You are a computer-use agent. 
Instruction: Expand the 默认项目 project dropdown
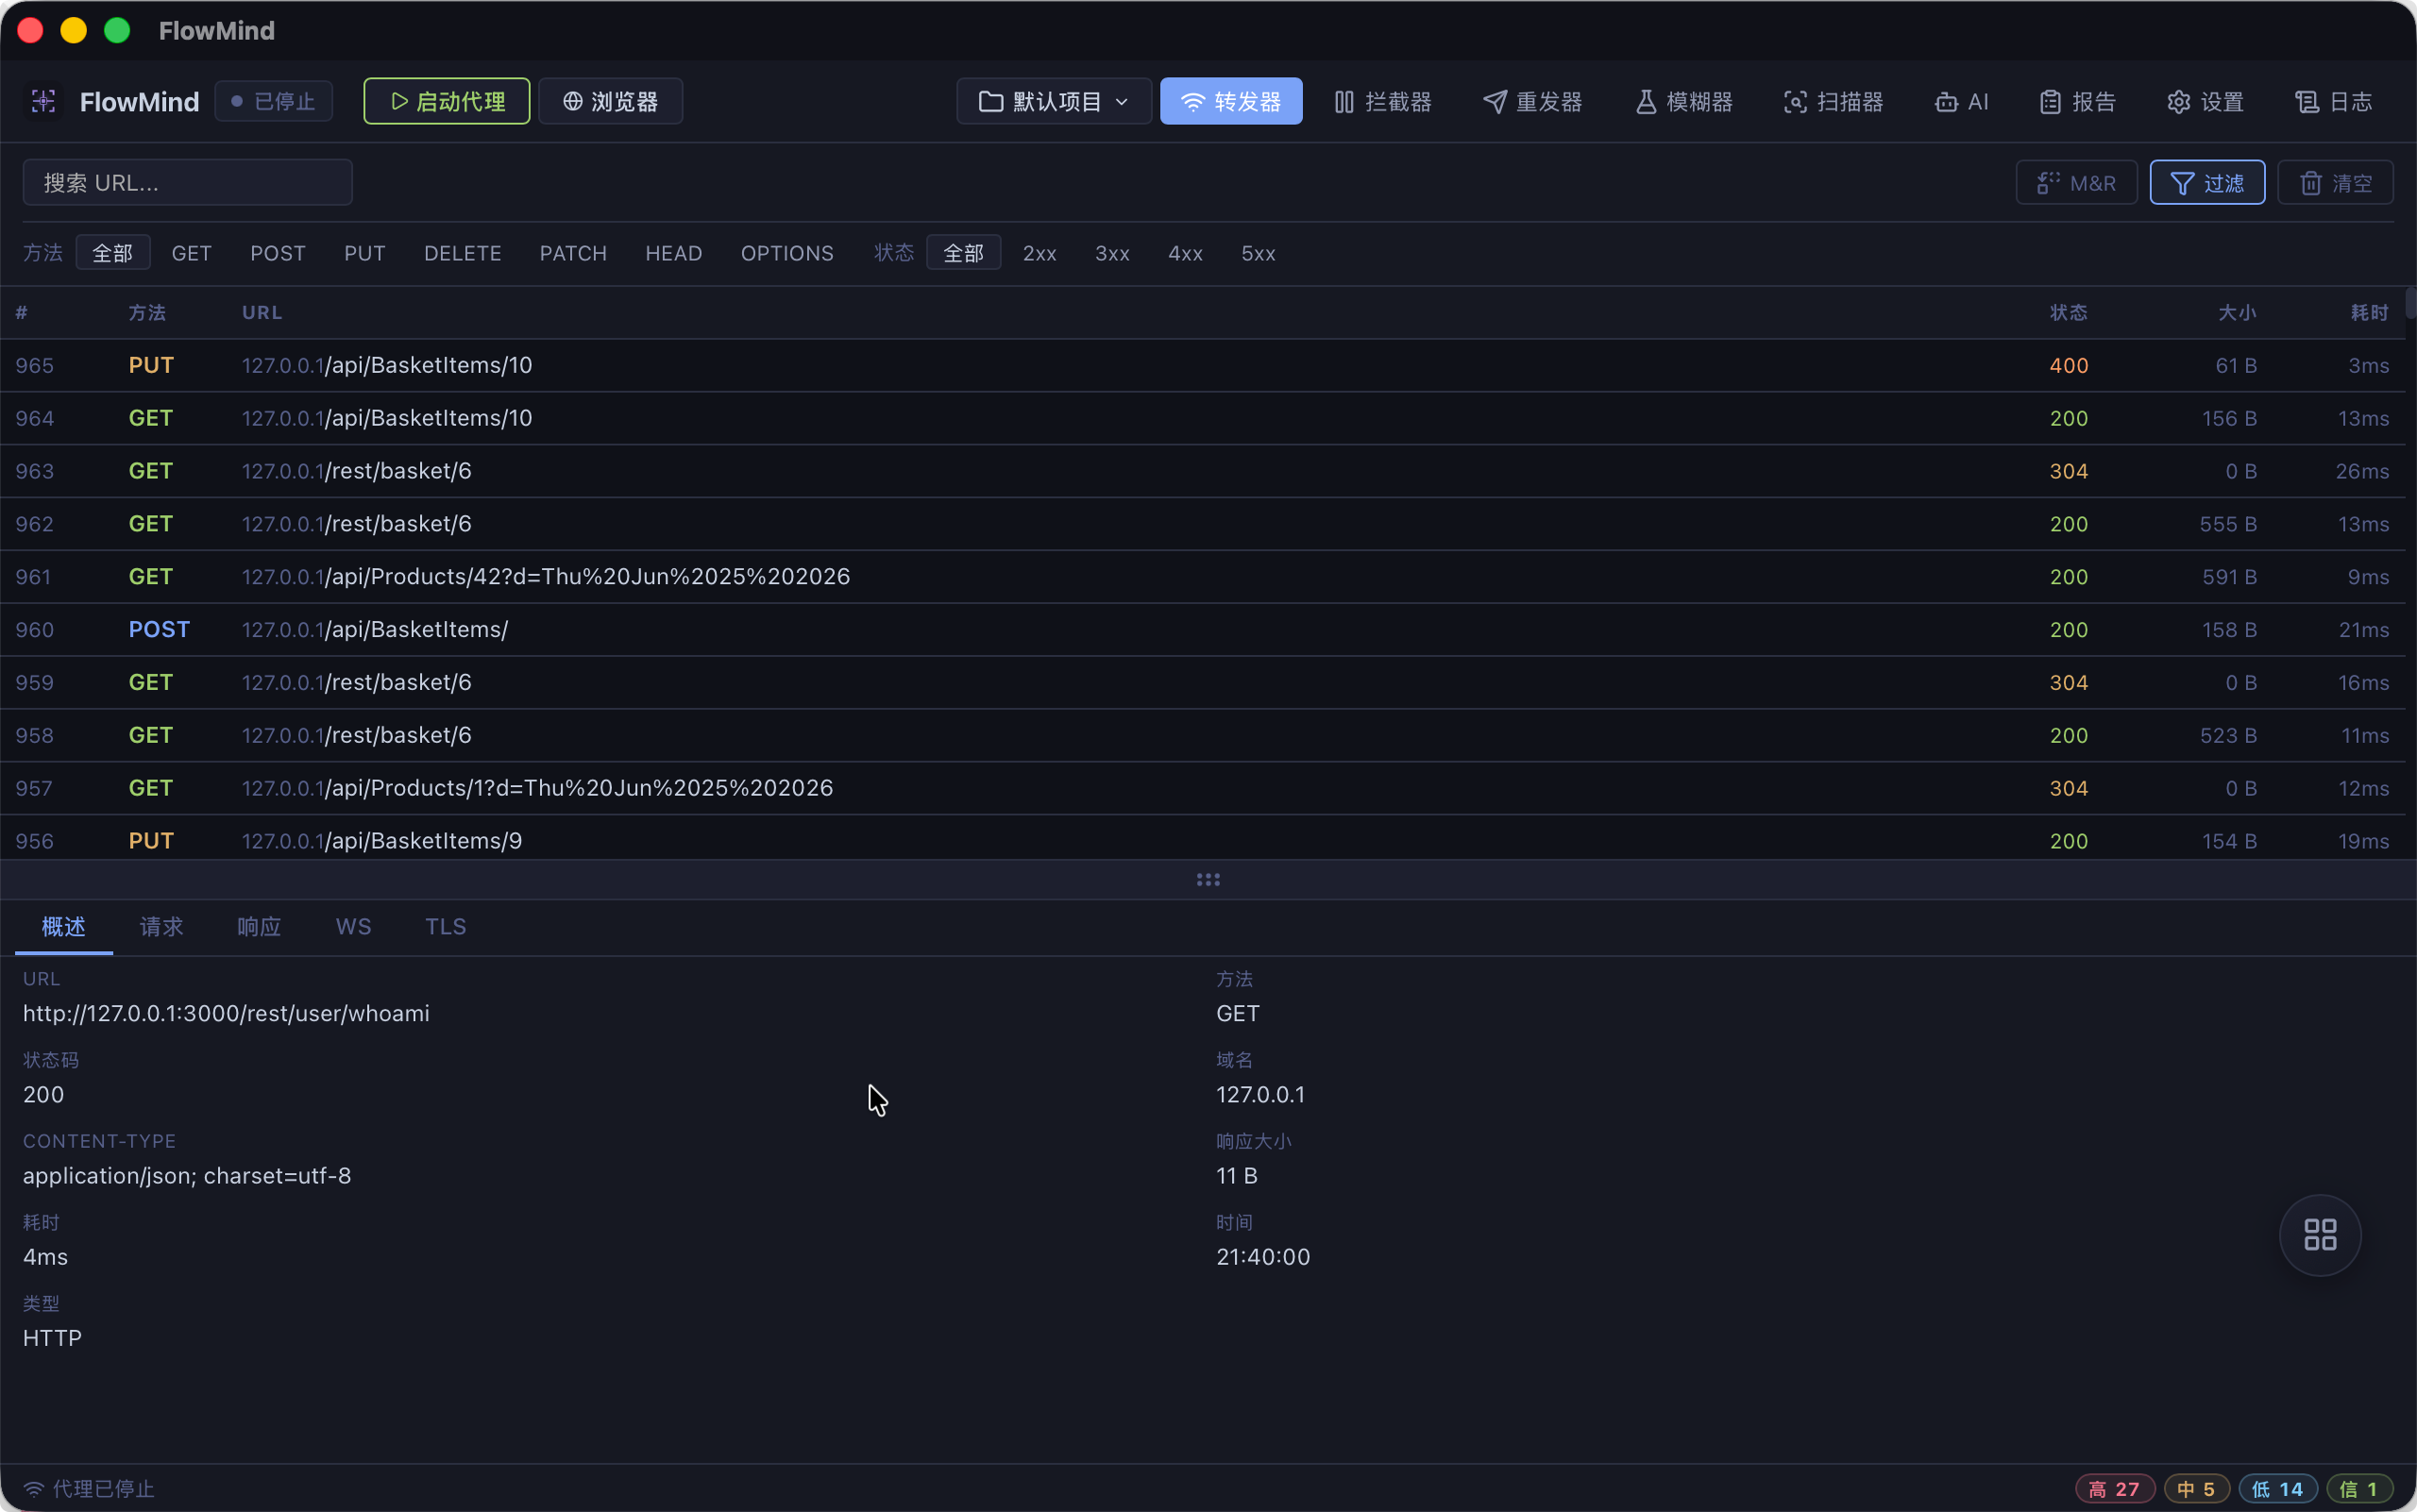tap(1054, 101)
